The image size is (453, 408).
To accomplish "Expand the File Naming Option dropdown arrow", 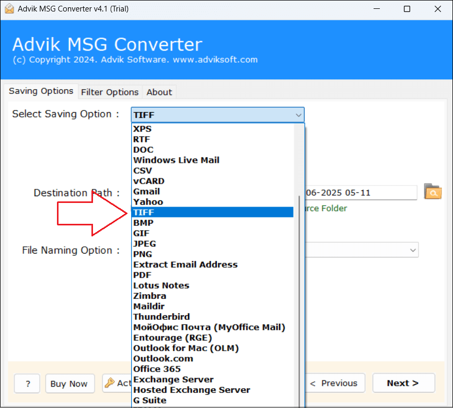I will pos(413,250).
